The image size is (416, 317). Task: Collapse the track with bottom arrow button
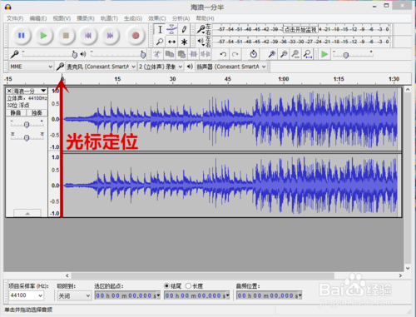pyautogui.click(x=27, y=213)
